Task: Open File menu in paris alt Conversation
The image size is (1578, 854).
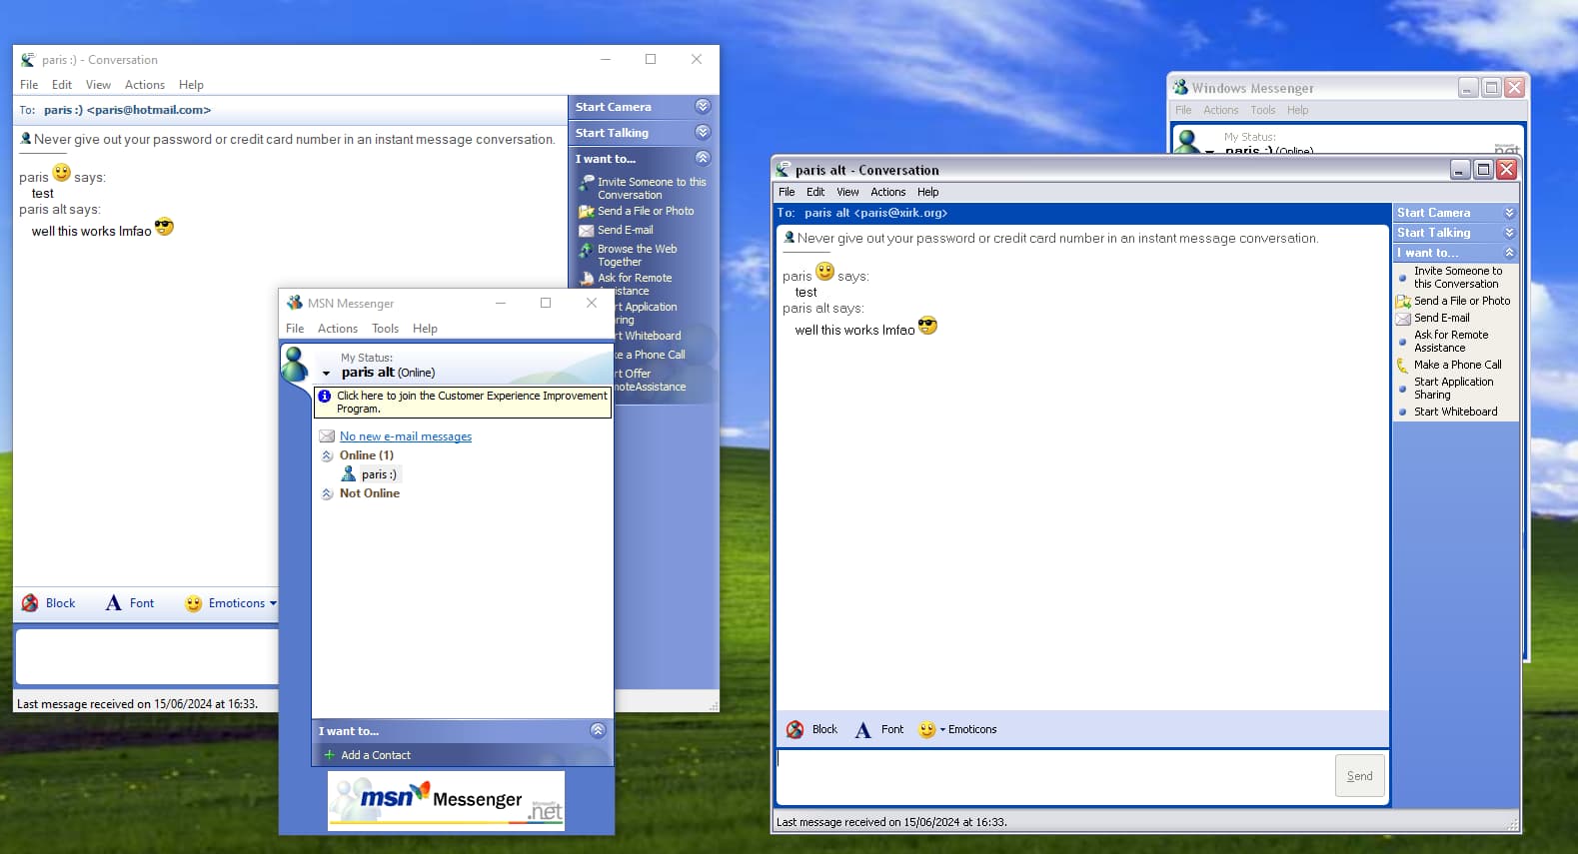Action: tap(787, 192)
